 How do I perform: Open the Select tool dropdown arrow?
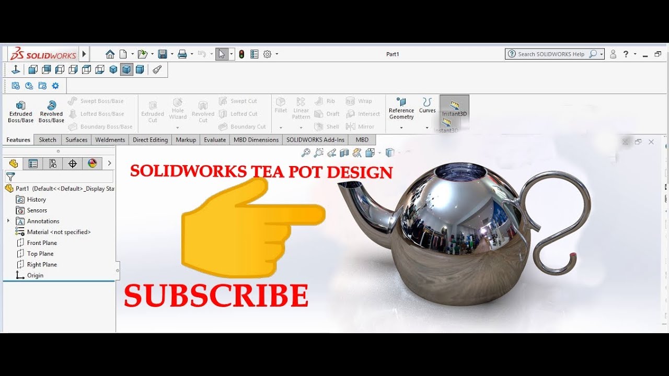coord(231,54)
